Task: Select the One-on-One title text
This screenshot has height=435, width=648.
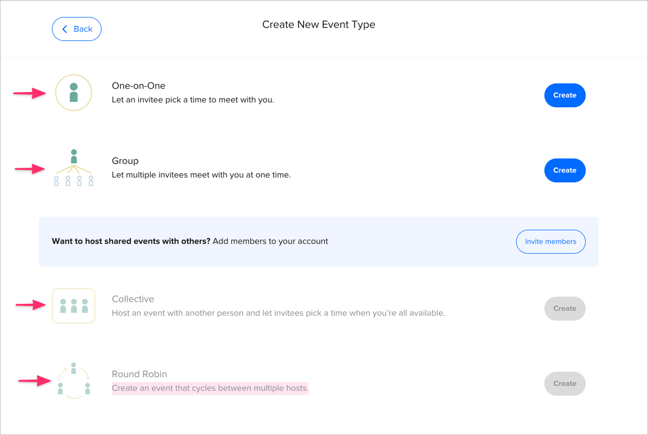Action: pos(137,85)
